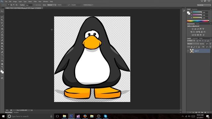Open the Essentials workspace dropdown
Image resolution: width=212 pixels, height=119 pixels.
click(x=204, y=5)
